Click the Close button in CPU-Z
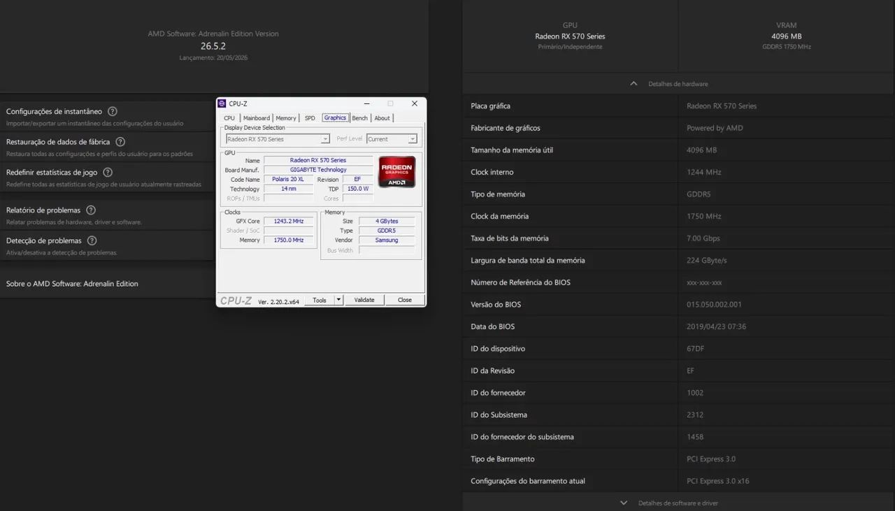 click(405, 300)
